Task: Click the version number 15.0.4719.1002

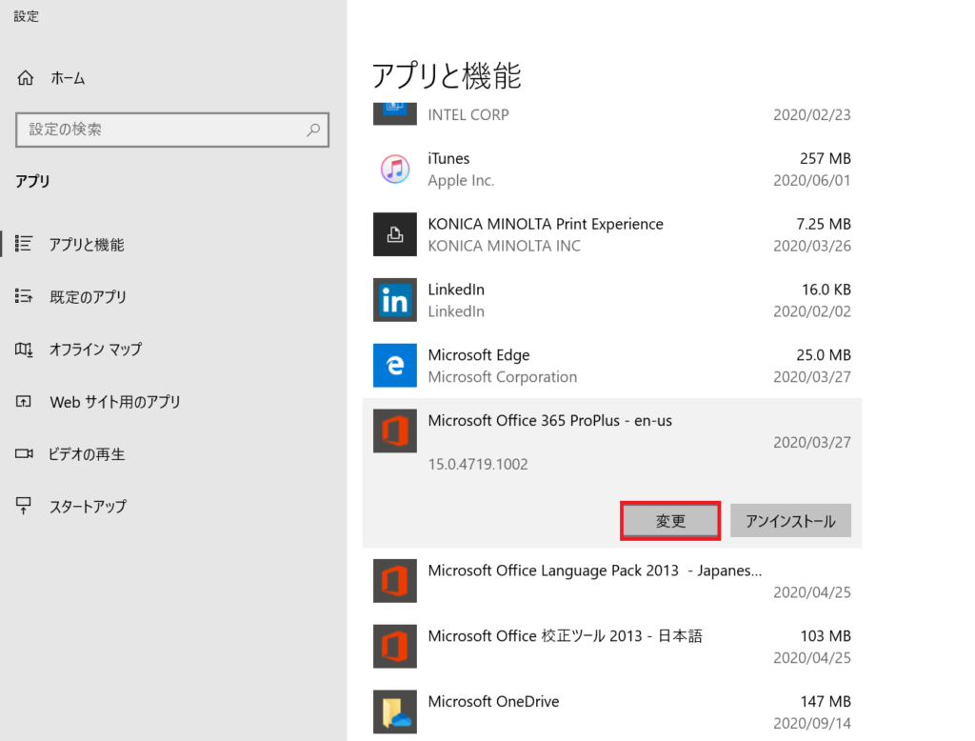Action: [x=478, y=464]
